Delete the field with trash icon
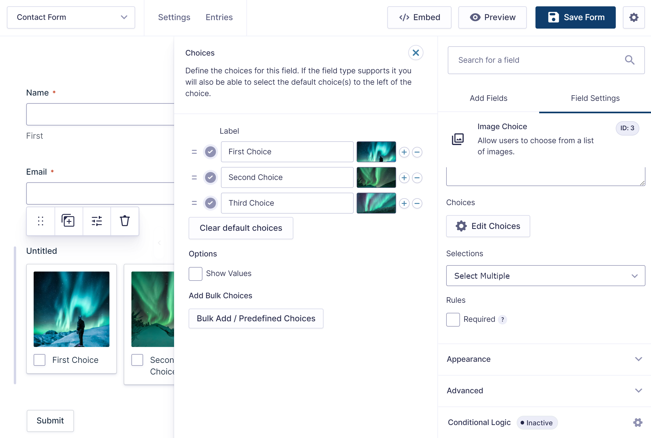651x438 pixels. tap(125, 221)
